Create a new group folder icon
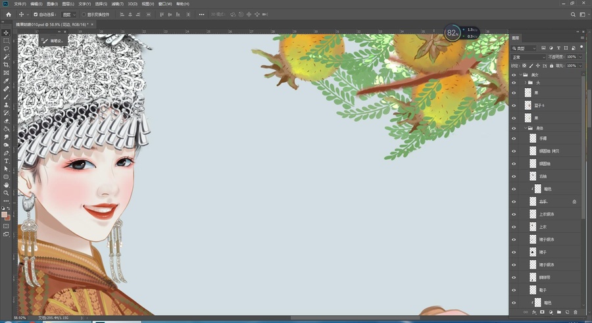The width and height of the screenshot is (592, 323). [558, 312]
